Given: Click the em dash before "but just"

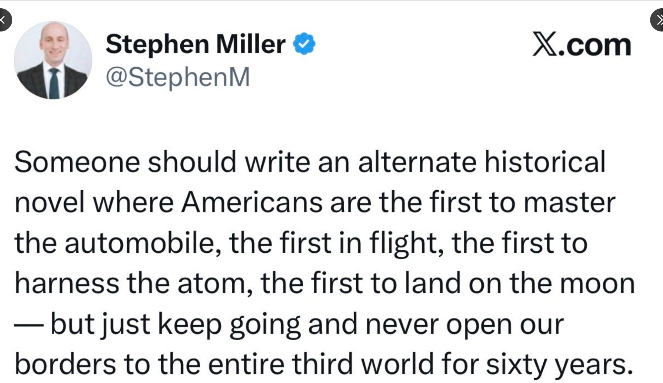Looking at the screenshot, I should pos(29,325).
